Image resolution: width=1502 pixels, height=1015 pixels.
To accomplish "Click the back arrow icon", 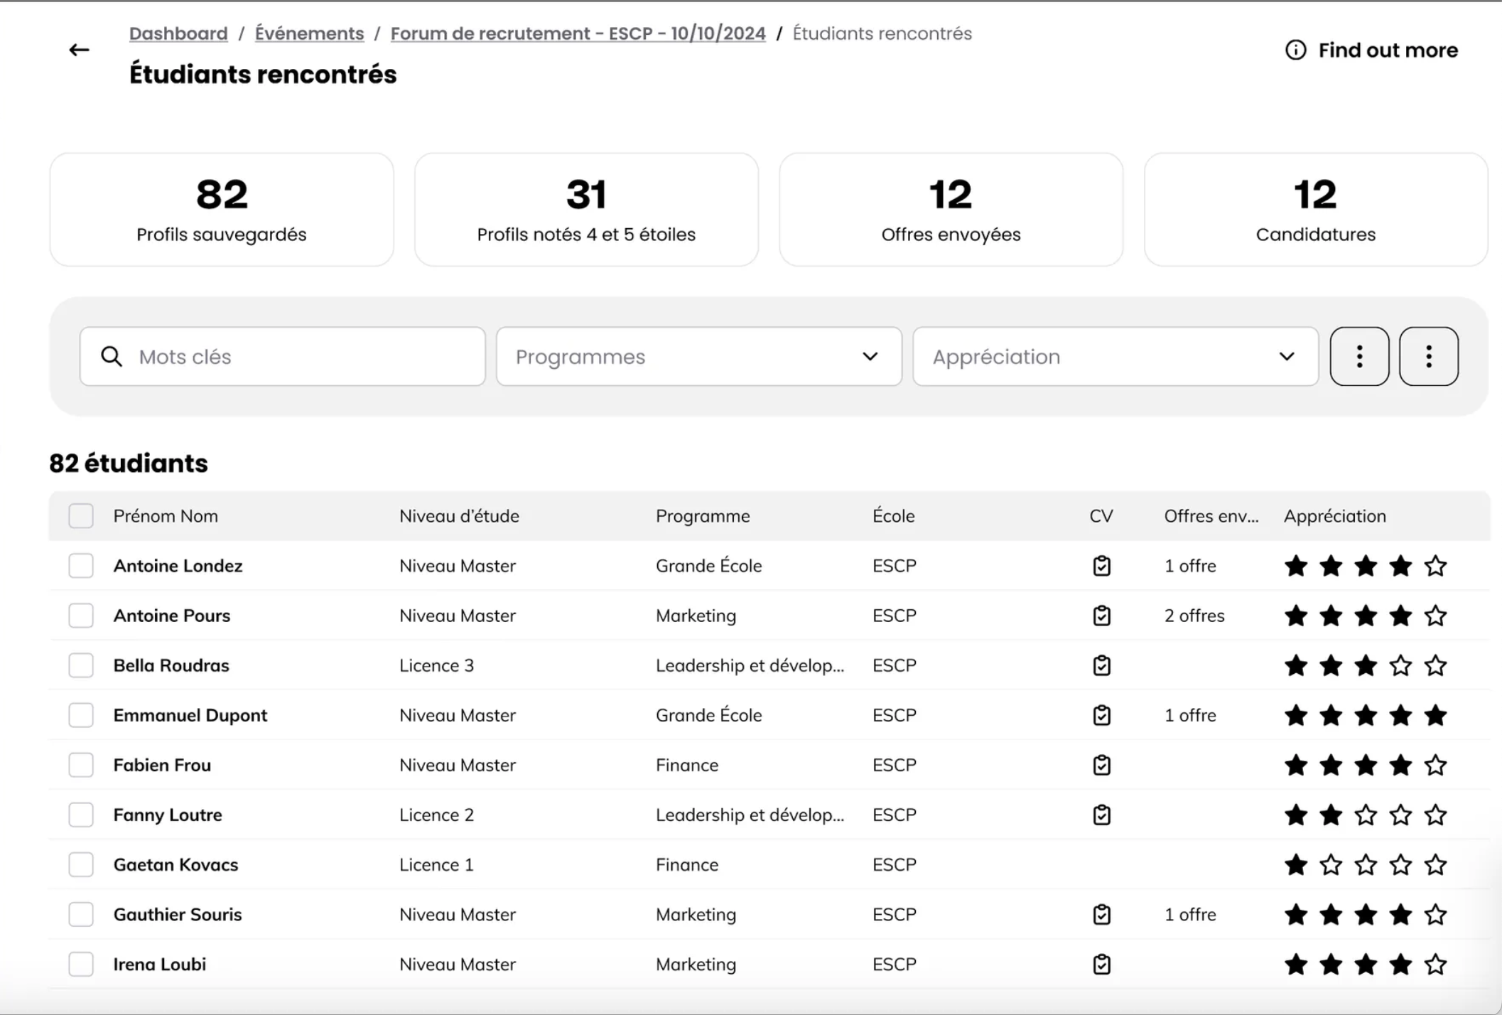I will (x=79, y=50).
